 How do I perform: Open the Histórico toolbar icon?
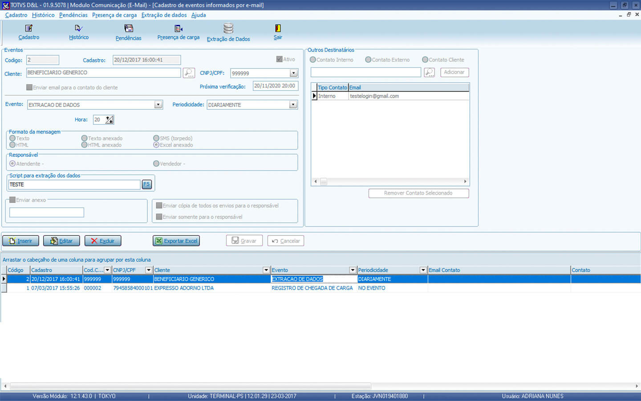click(79, 29)
